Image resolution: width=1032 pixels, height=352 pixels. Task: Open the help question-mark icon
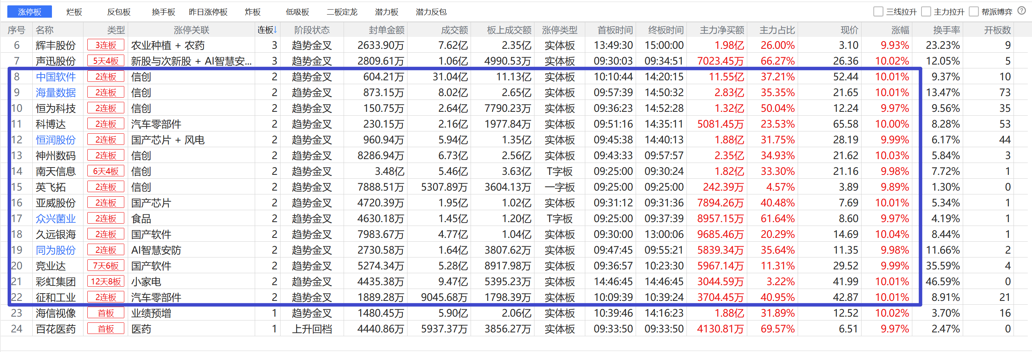point(1021,11)
